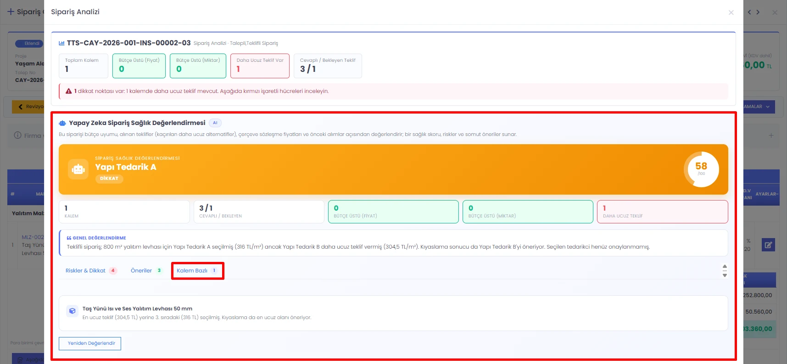The width and height of the screenshot is (787, 364).
Task: Click the Taş Yünü Isı ve Ses Yalıtım Levhası row
Action: click(x=393, y=313)
